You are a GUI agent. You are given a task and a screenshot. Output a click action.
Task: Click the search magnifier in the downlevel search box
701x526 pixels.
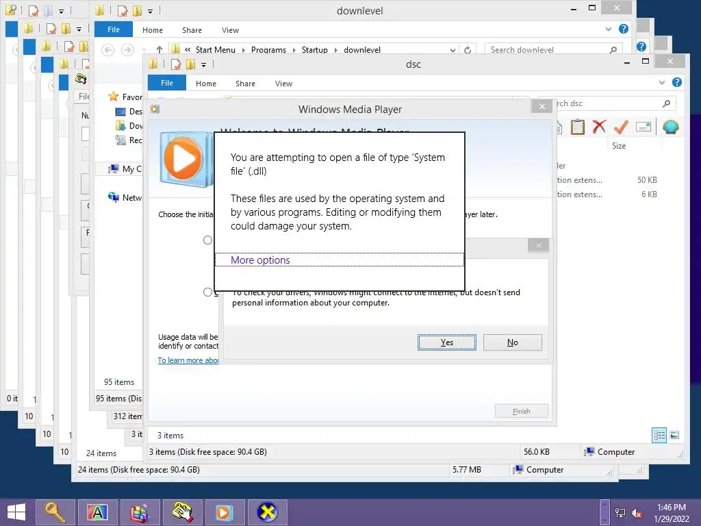613,49
